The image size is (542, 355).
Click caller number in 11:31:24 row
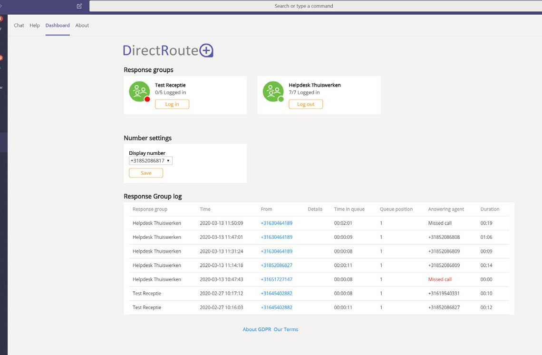pyautogui.click(x=277, y=252)
